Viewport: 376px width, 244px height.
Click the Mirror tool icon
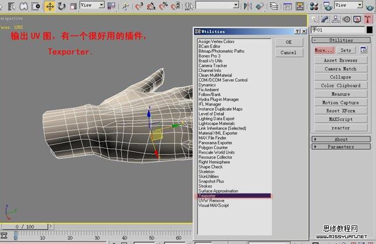pos(248,6)
